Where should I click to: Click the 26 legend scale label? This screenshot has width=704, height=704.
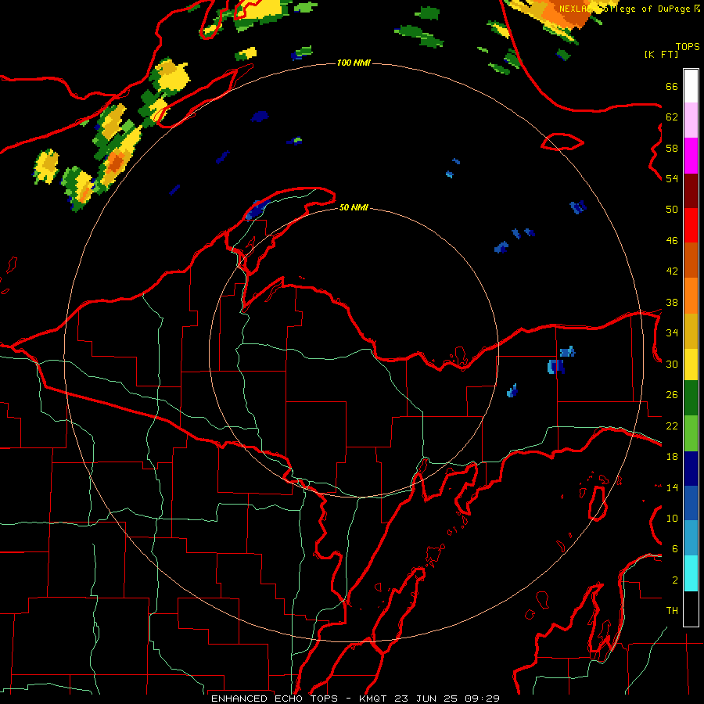tap(672, 395)
